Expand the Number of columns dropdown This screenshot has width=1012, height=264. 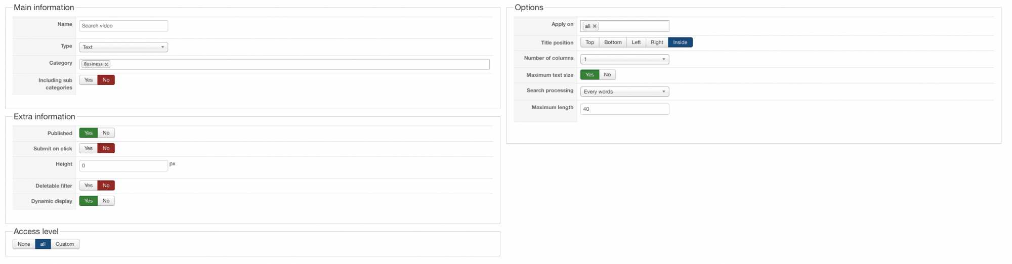click(624, 59)
